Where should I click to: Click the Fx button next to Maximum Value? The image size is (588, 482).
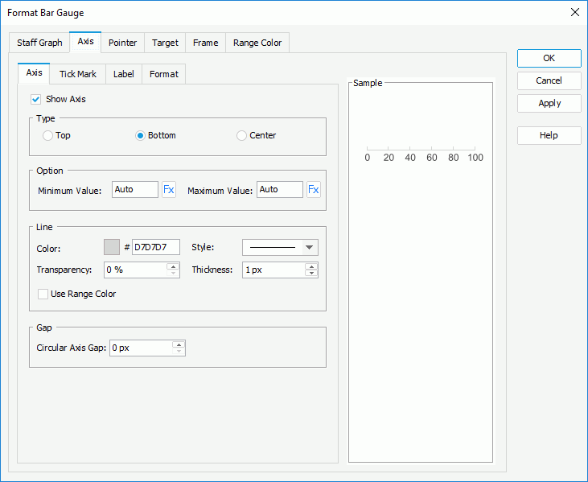point(314,189)
